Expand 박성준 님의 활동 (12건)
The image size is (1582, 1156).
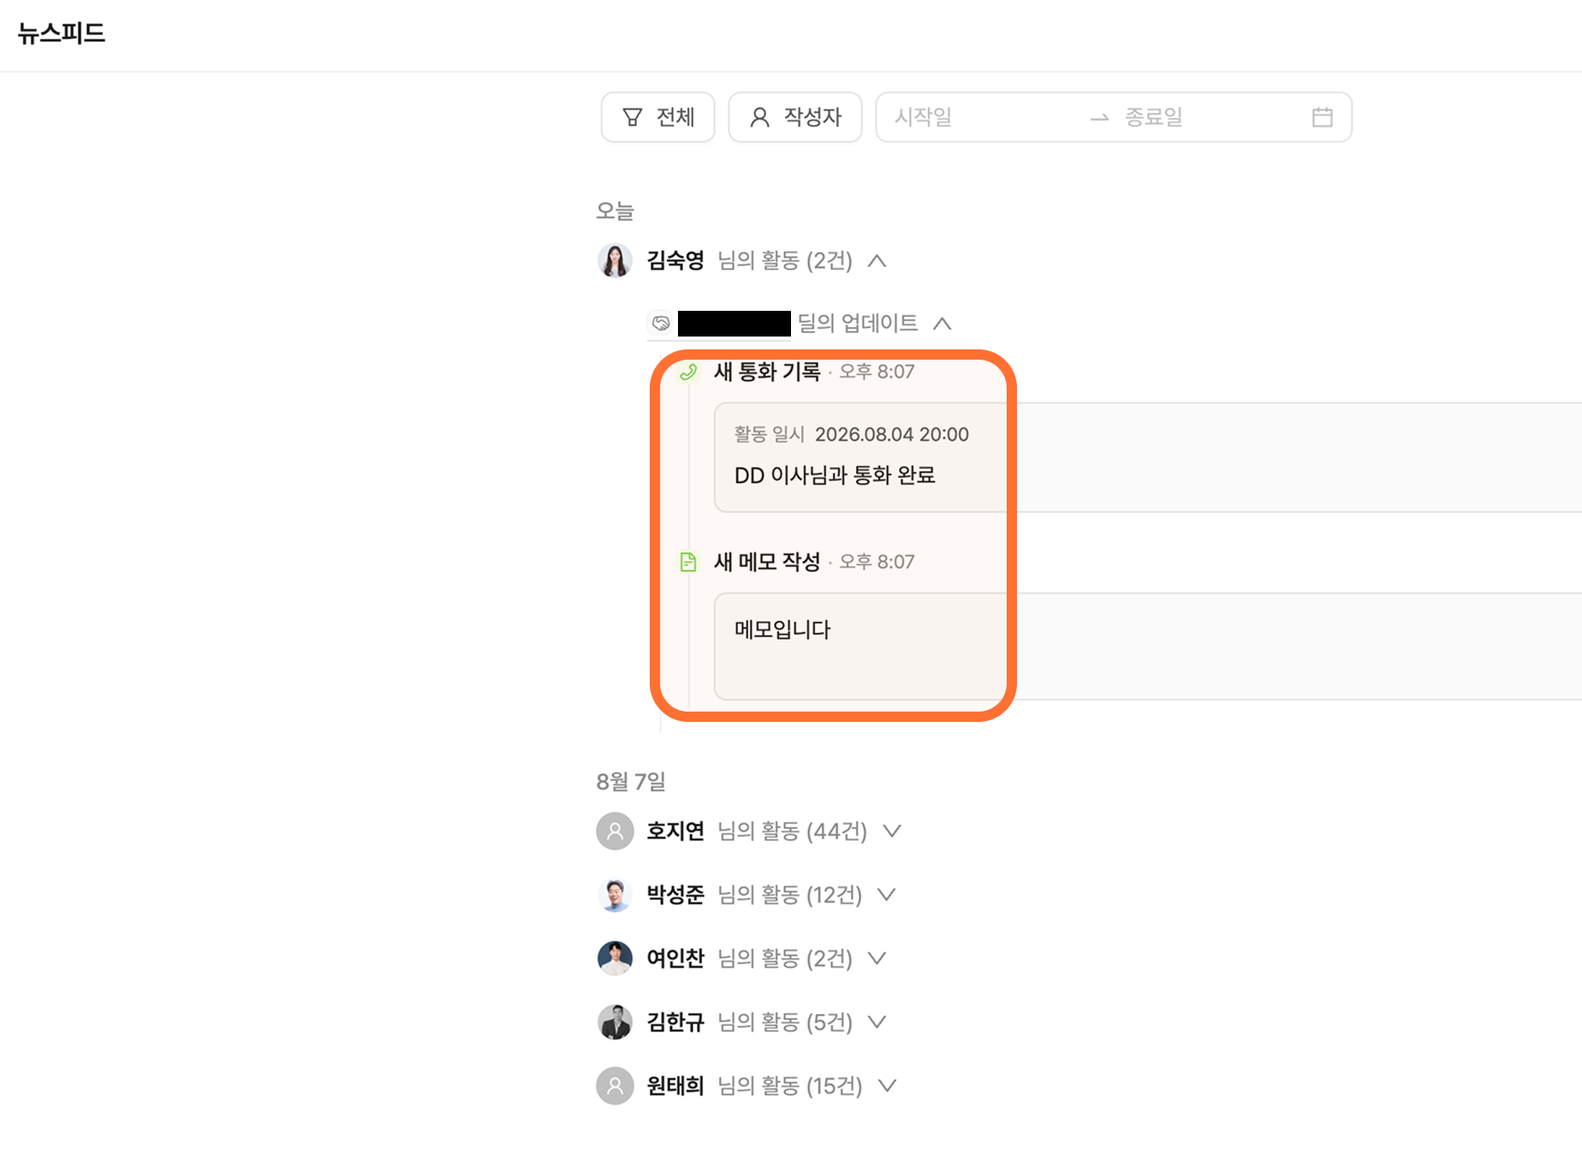tap(887, 895)
